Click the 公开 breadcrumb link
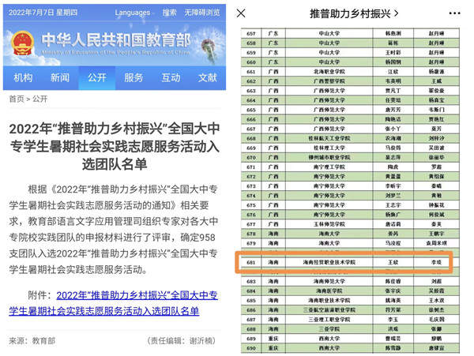 (39, 99)
